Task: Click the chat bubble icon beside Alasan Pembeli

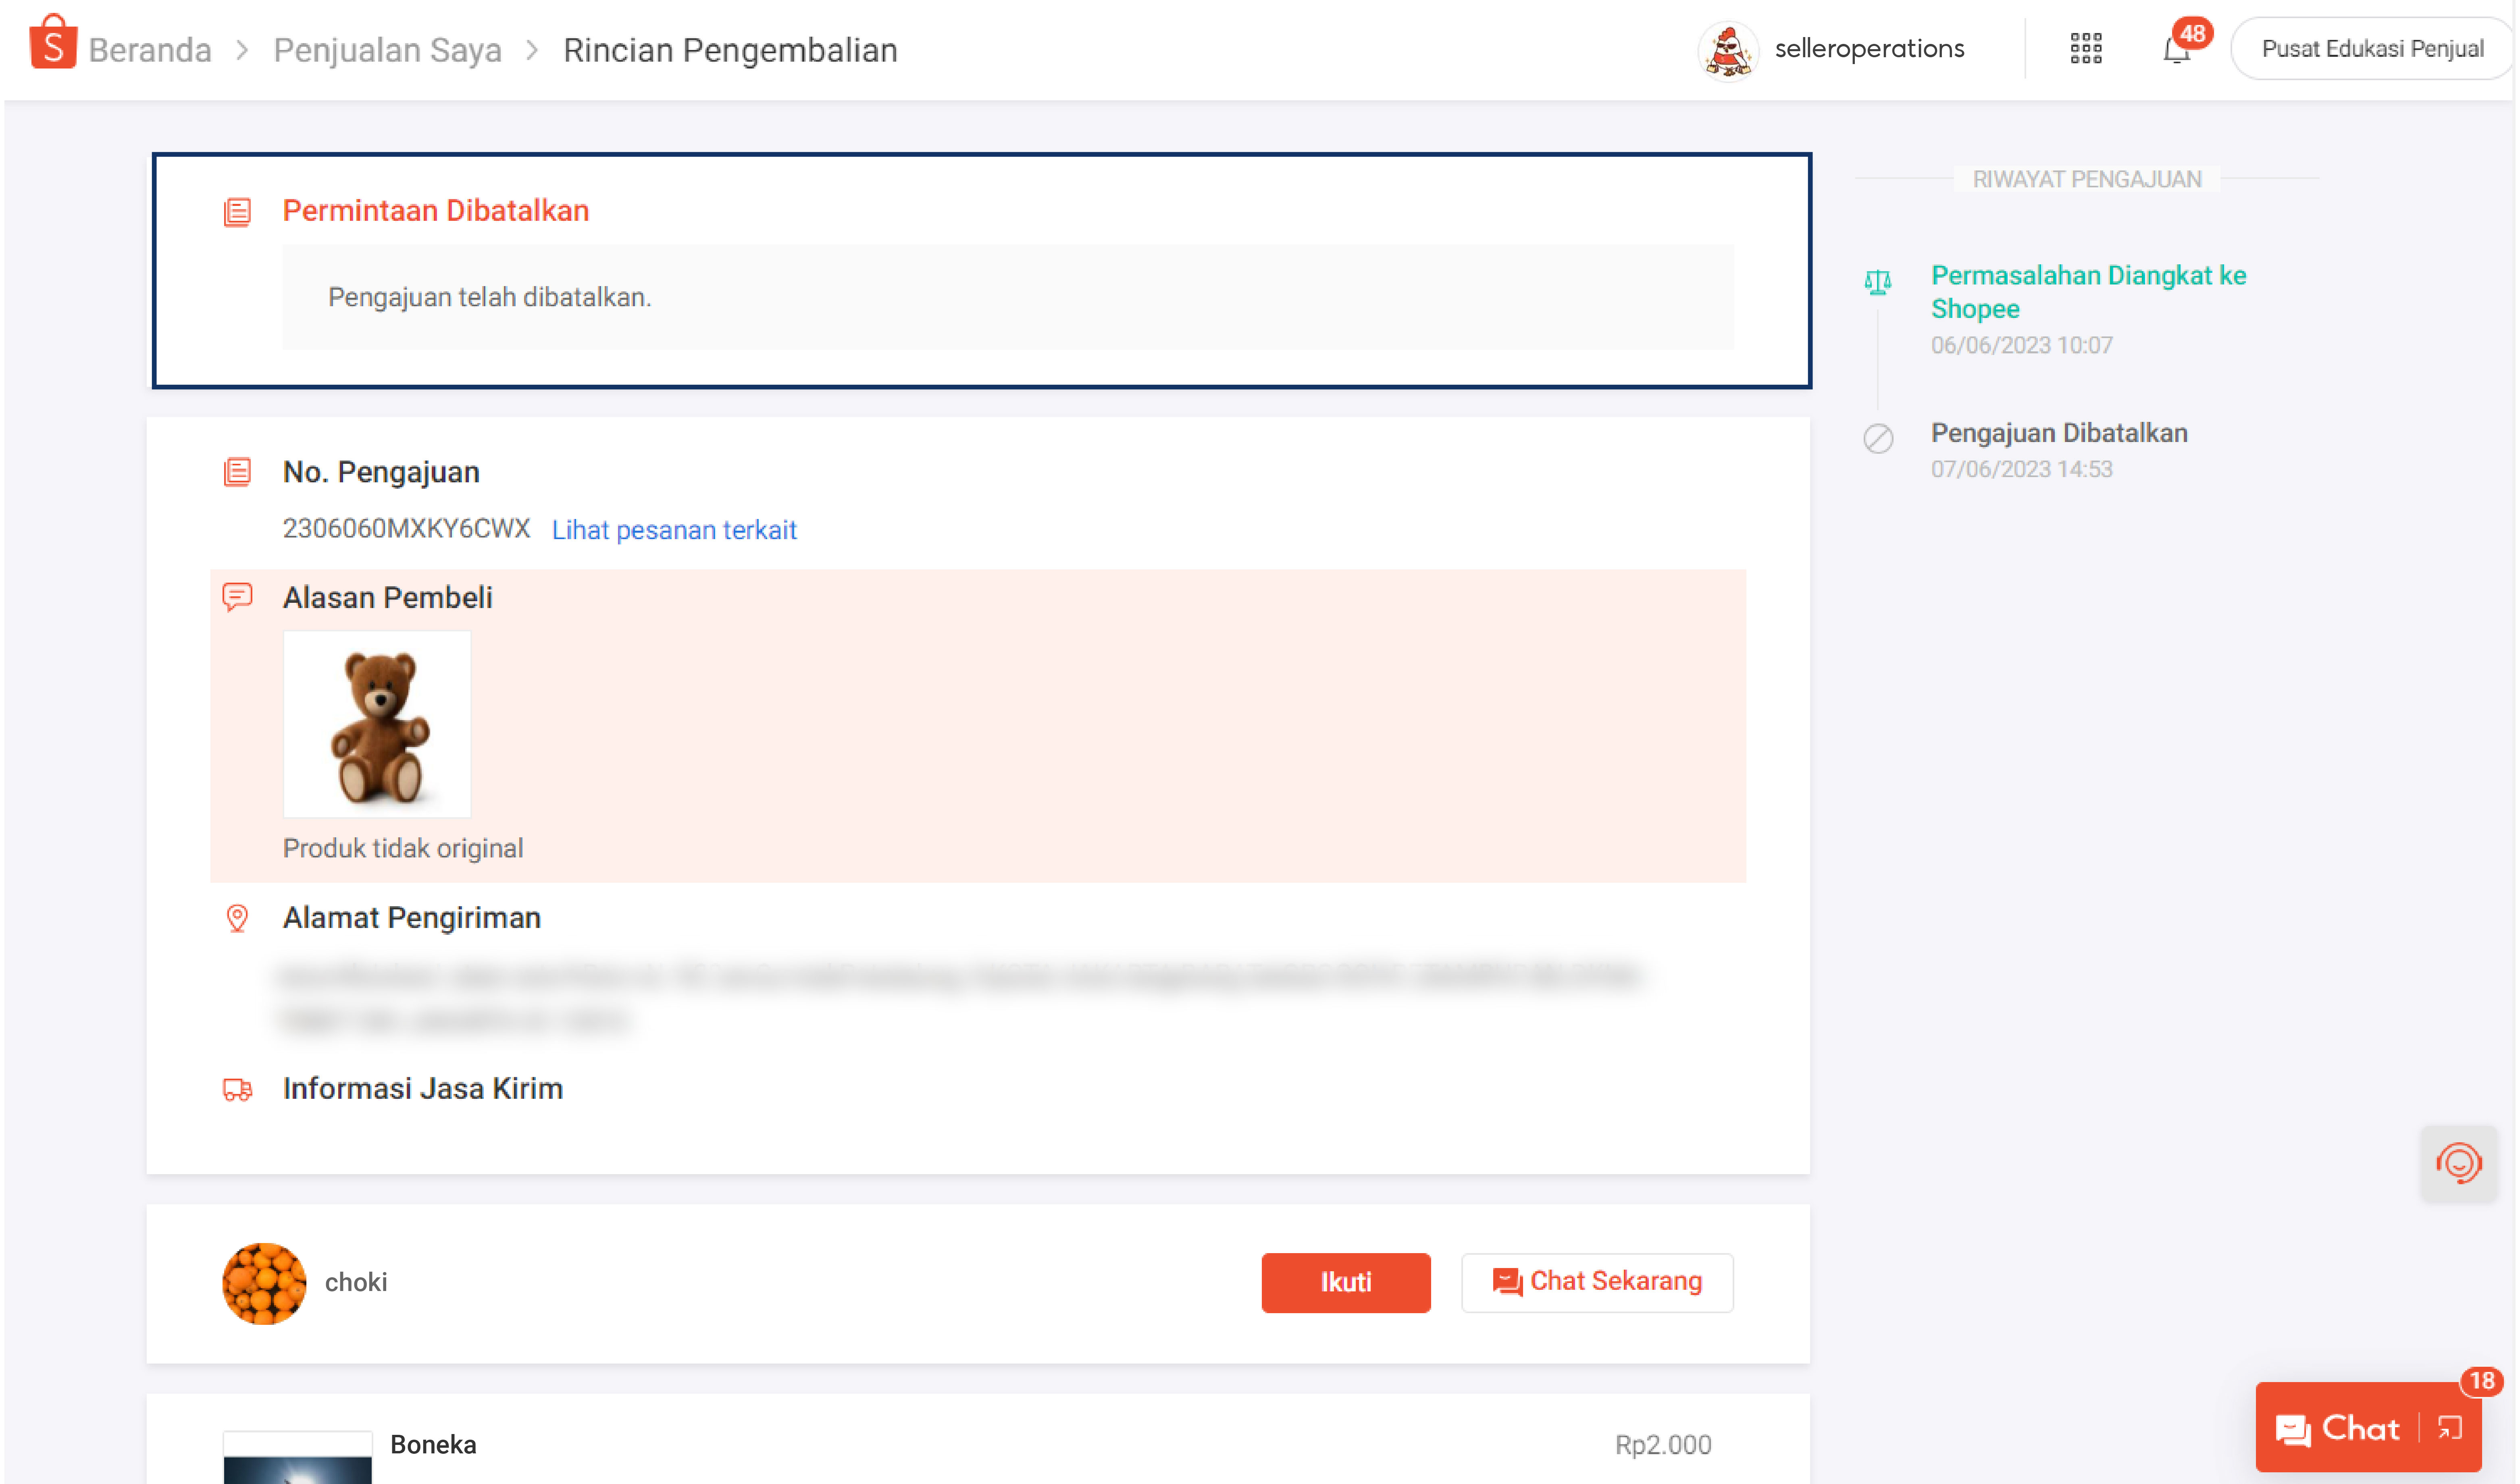Action: pos(237,598)
